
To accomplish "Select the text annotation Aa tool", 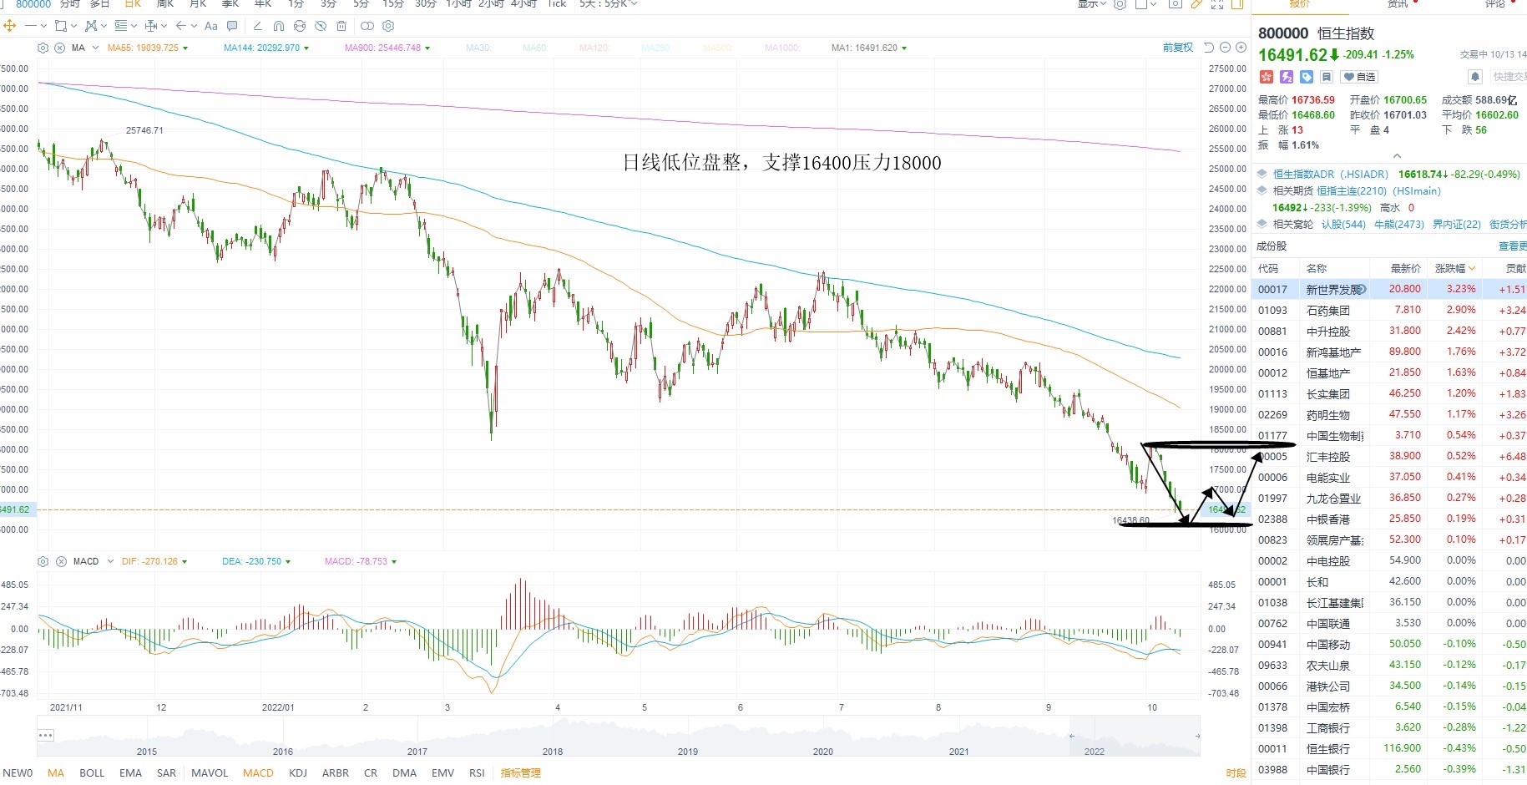I will pos(210,26).
